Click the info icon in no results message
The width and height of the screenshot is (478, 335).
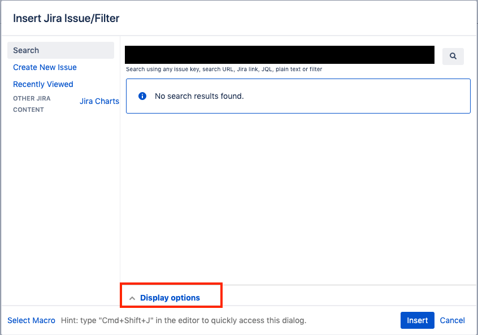[x=142, y=96]
